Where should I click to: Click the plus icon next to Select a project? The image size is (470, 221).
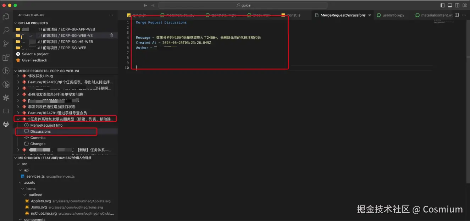(18, 54)
